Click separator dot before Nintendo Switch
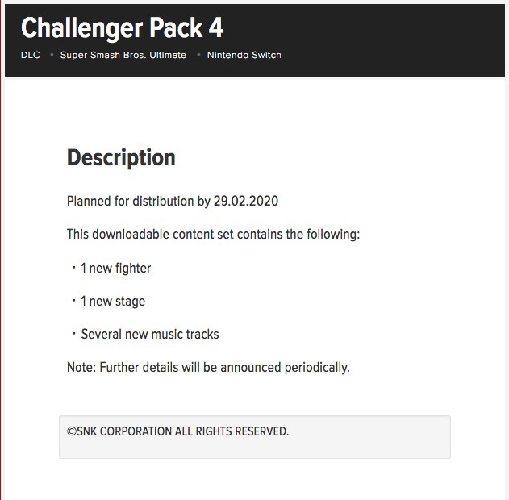Screen dimensions: 509x500 [x=198, y=55]
